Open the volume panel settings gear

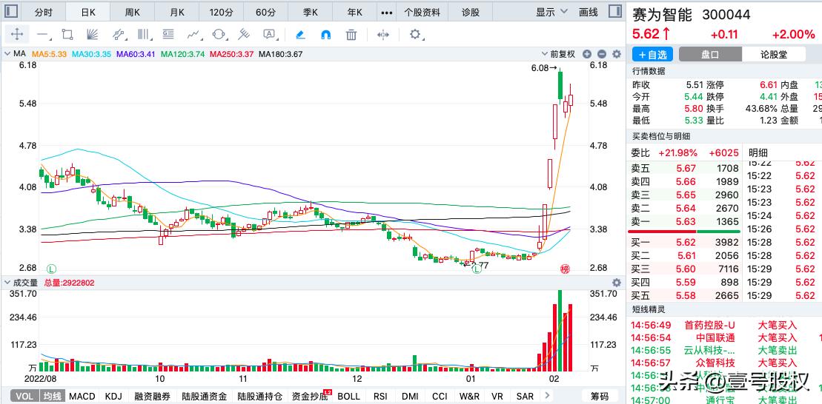[x=617, y=283]
